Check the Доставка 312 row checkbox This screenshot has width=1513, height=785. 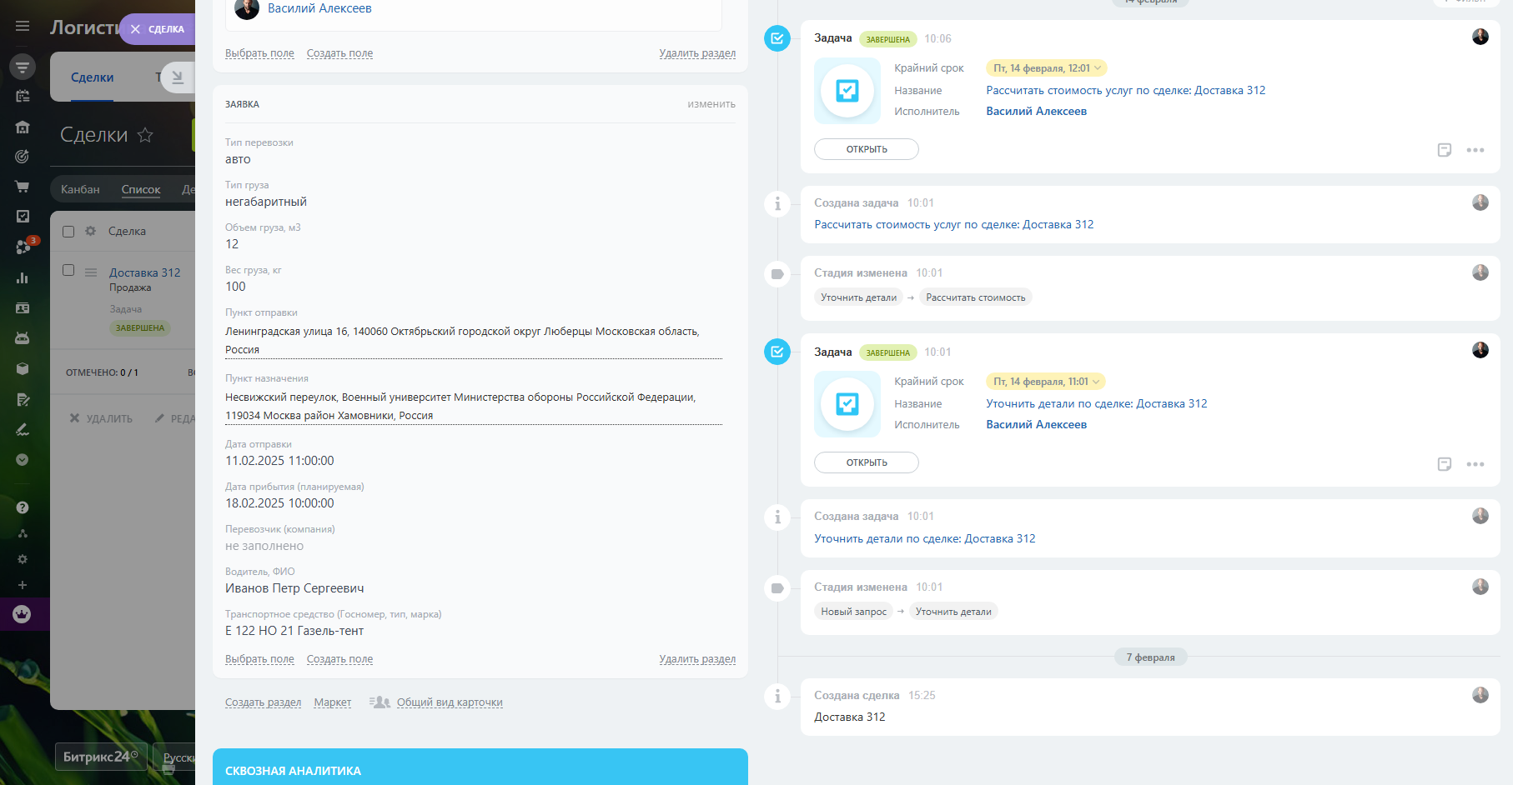pyautogui.click(x=68, y=271)
